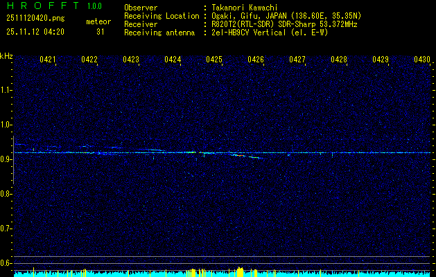
Task: Click the 0425 time tick label
Action: point(214,60)
